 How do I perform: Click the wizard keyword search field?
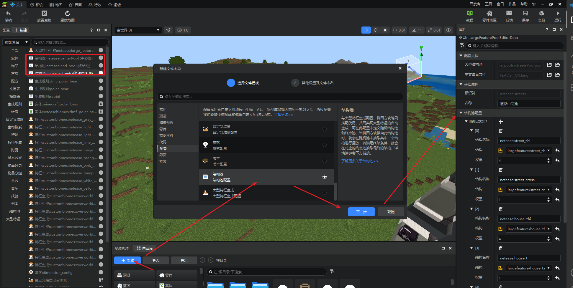(x=280, y=97)
